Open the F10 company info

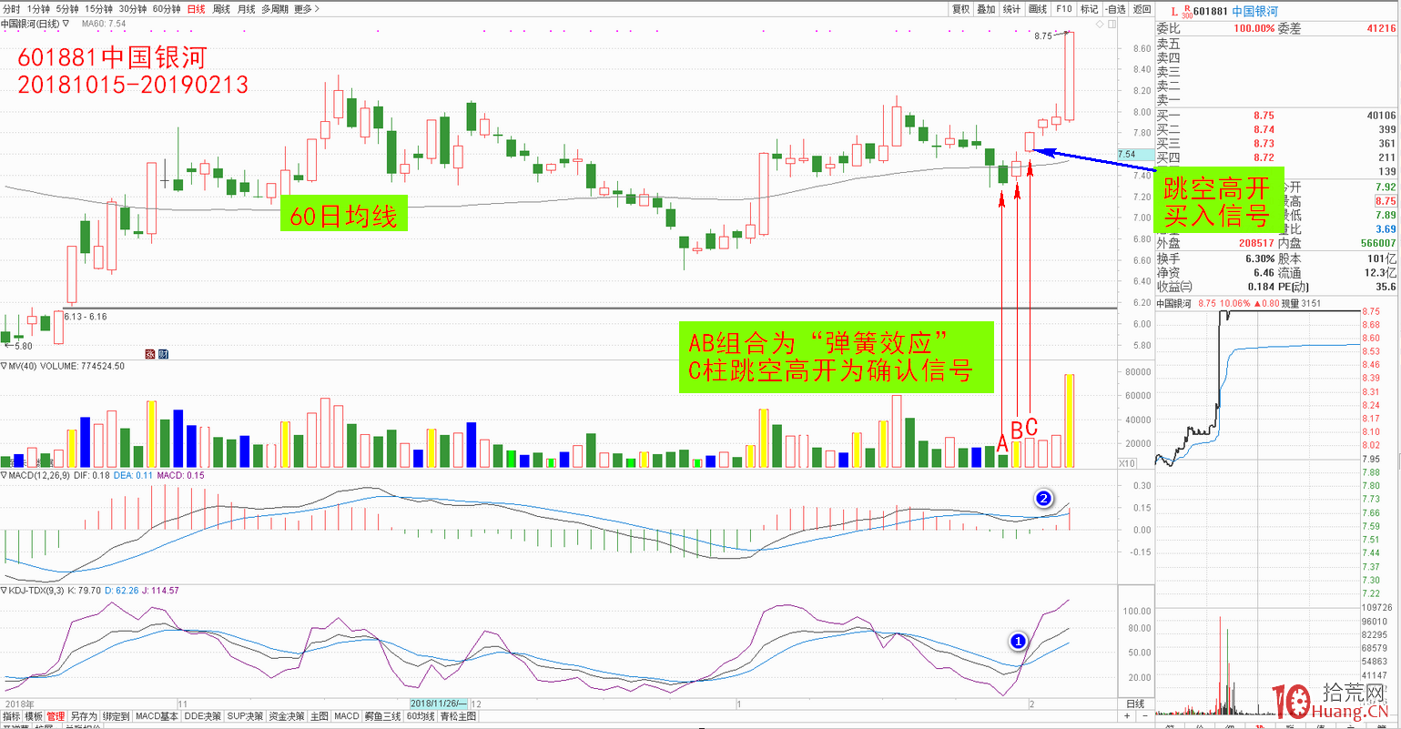tap(1063, 9)
